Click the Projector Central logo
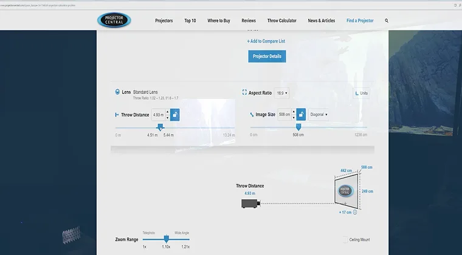 114,20
